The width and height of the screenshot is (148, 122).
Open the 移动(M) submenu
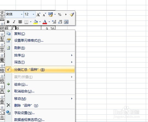coord(40,99)
